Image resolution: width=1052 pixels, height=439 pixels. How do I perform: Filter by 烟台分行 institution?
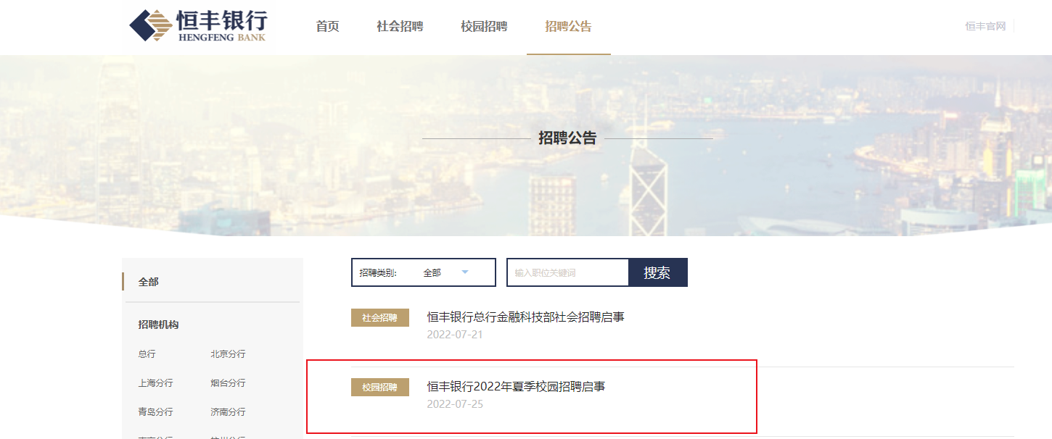point(228,383)
